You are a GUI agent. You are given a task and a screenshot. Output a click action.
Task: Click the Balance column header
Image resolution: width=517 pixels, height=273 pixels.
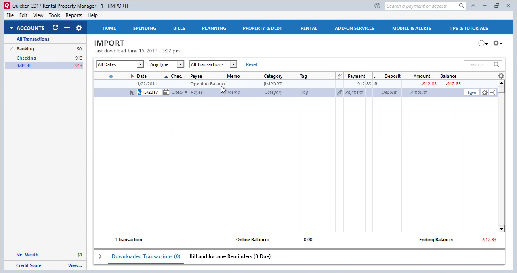click(x=450, y=76)
